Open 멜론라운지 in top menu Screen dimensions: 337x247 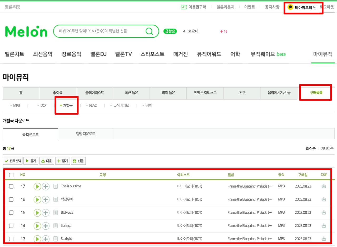(225, 7)
